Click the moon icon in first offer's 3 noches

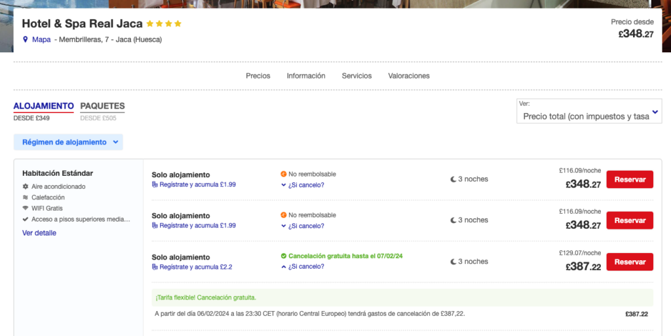click(x=453, y=179)
